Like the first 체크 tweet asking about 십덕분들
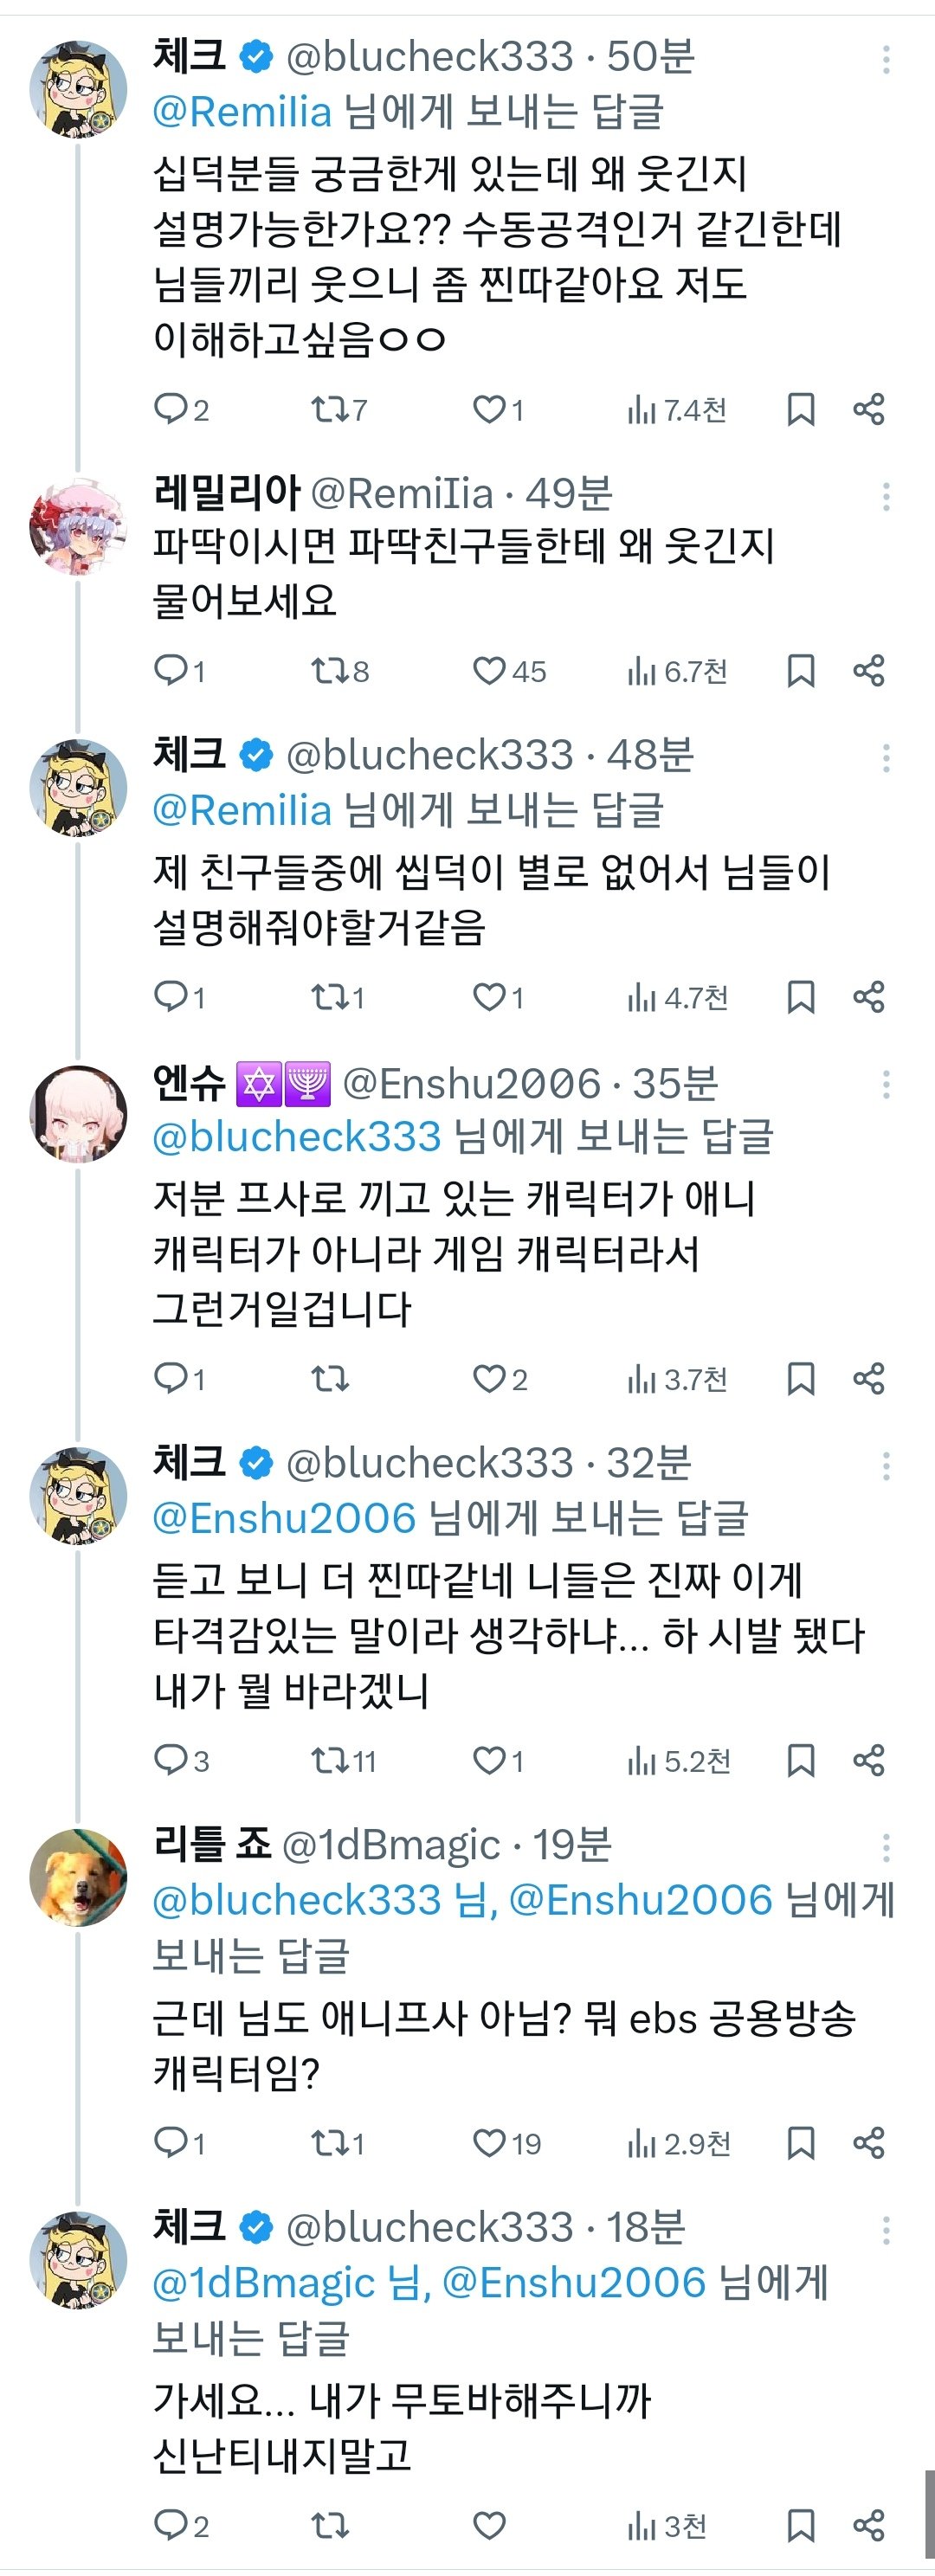The width and height of the screenshot is (935, 2576). pos(489,409)
